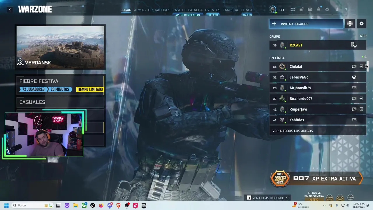Screen dimensions: 373x210
Task: Click VER A TODOS LOS AMIGOS
Action: 318,131
